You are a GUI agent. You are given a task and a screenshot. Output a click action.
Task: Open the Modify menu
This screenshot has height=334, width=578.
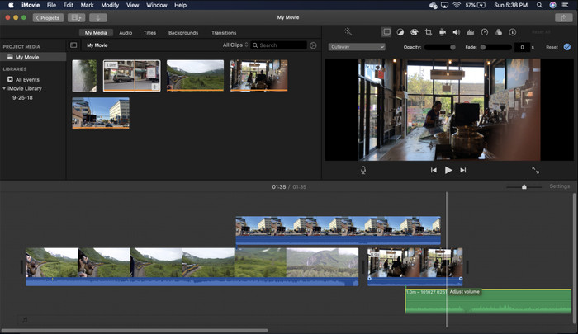(x=110, y=5)
